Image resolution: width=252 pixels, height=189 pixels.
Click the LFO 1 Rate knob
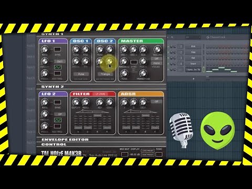click(45, 49)
